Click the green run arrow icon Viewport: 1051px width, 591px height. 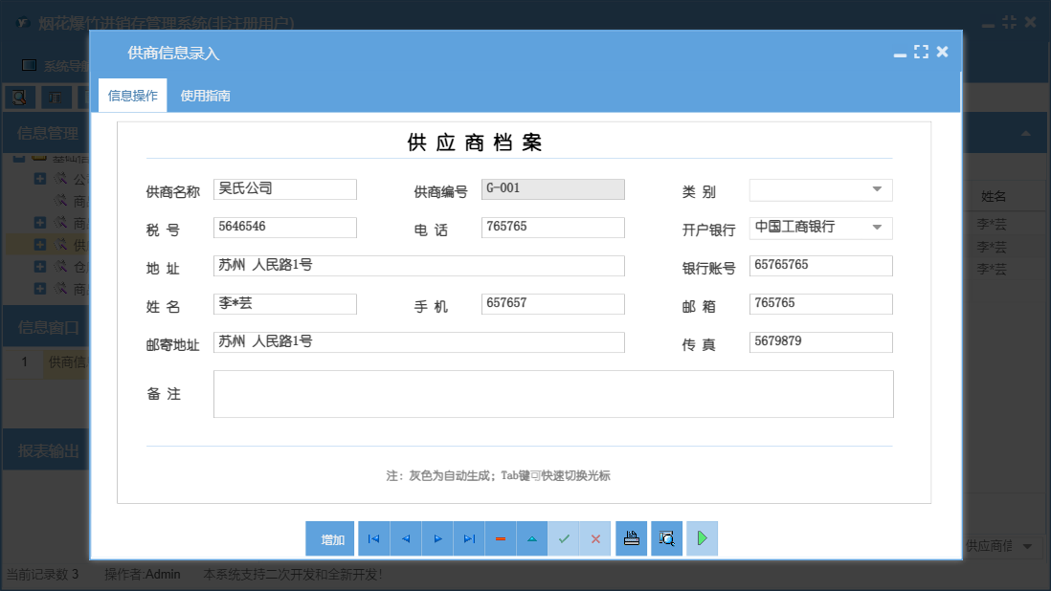(702, 537)
